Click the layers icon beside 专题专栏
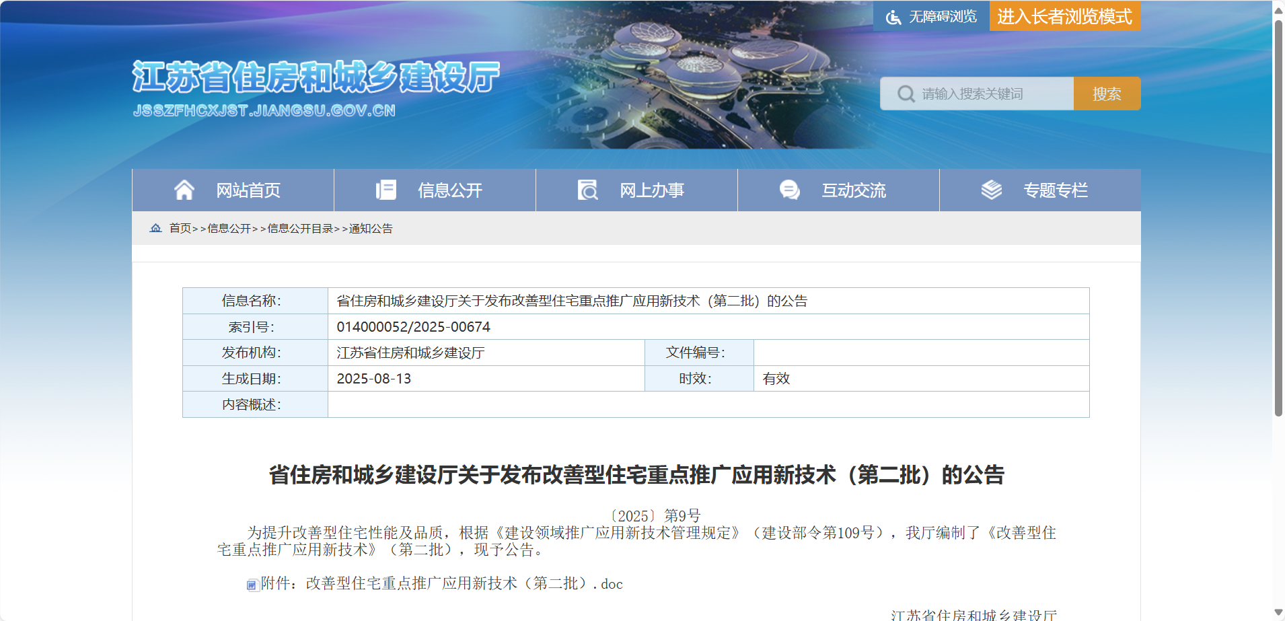The height and width of the screenshot is (621, 1285). (x=991, y=190)
